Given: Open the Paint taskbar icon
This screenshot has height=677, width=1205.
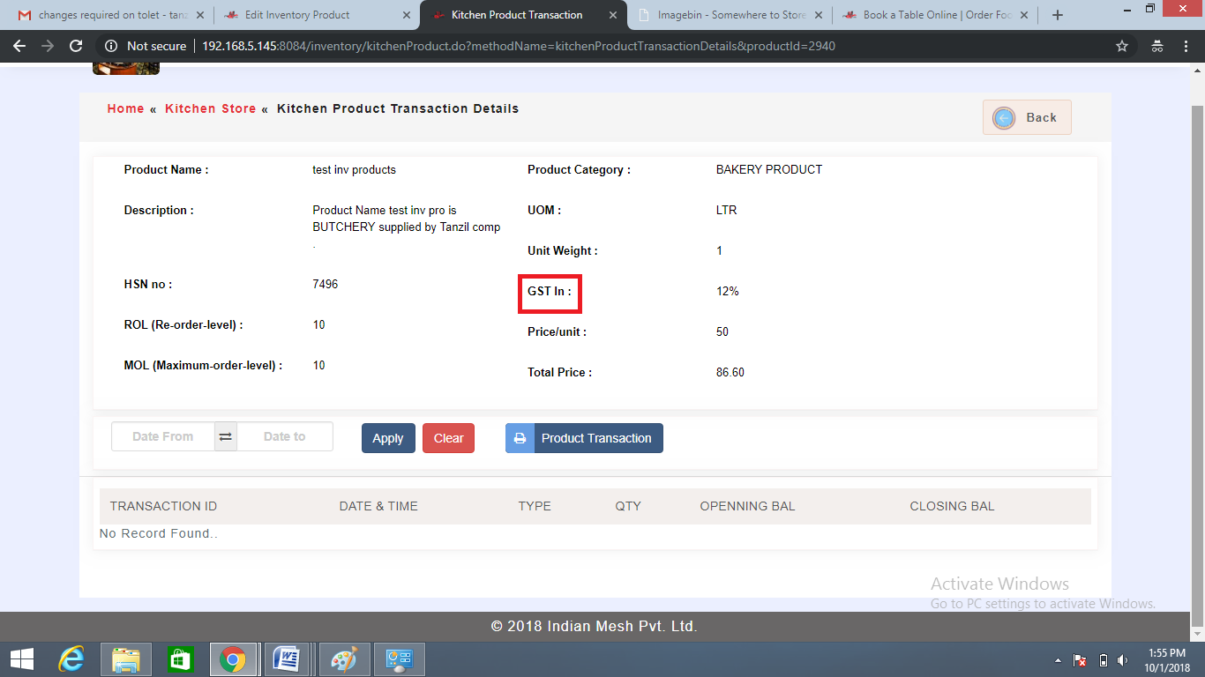Looking at the screenshot, I should (x=344, y=659).
